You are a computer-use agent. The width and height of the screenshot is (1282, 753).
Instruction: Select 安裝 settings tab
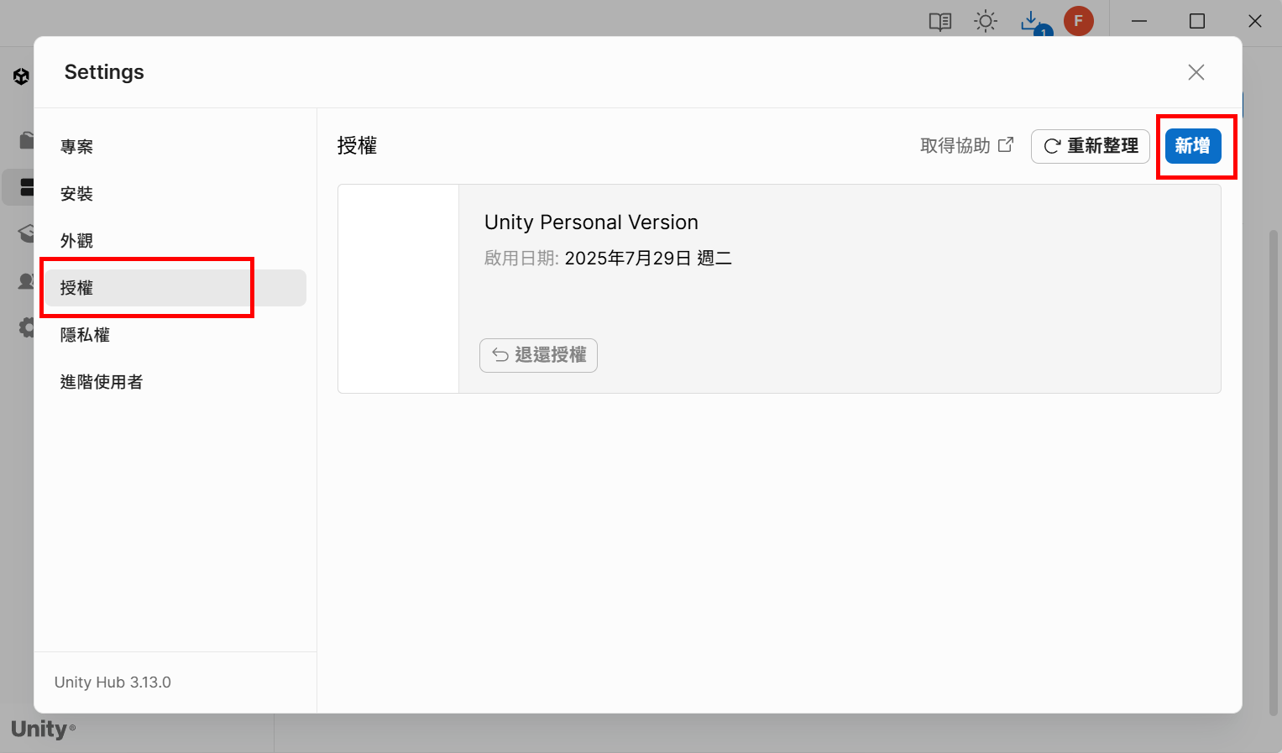(175, 194)
